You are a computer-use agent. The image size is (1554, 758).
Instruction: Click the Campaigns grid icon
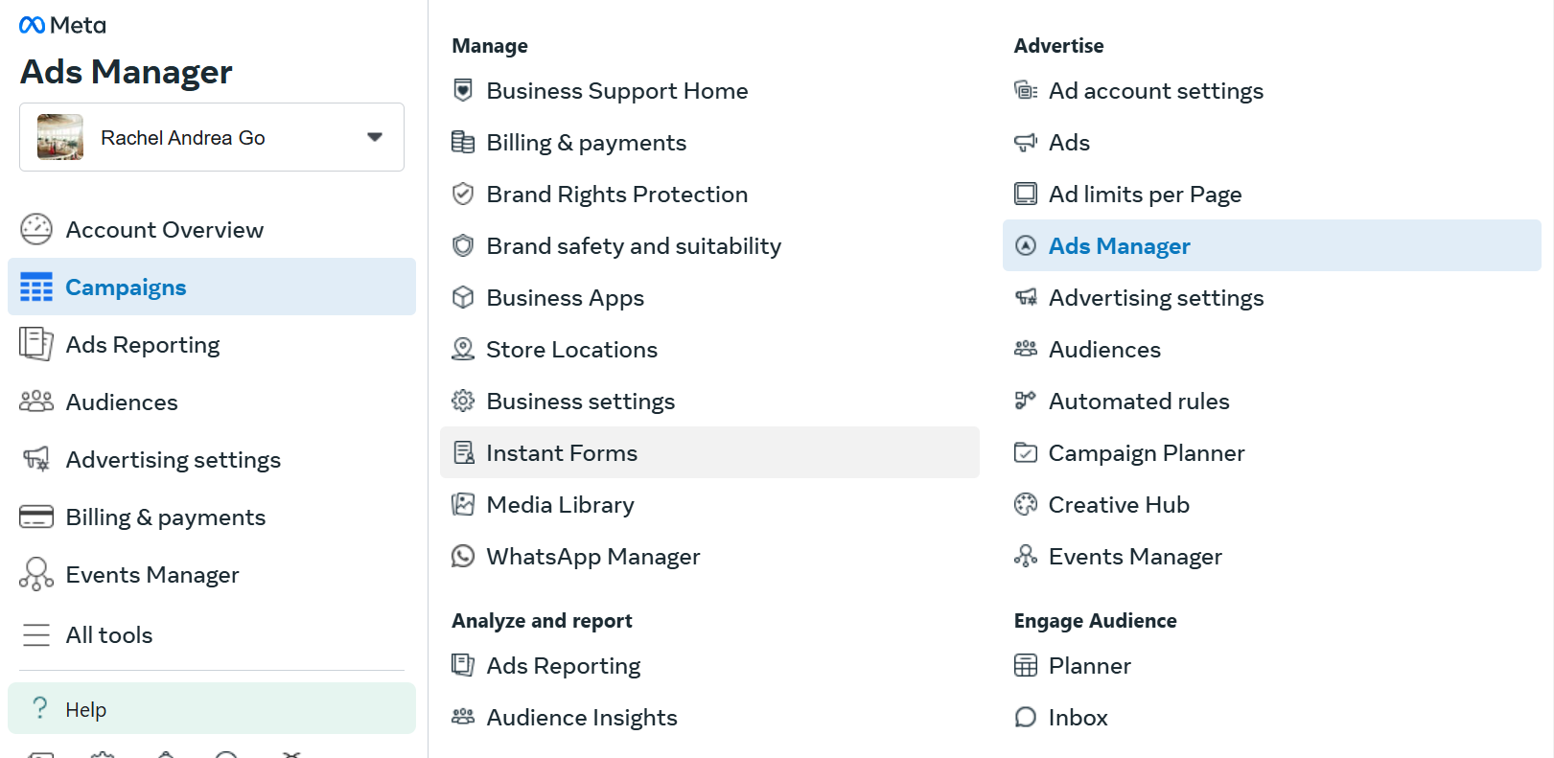[36, 287]
